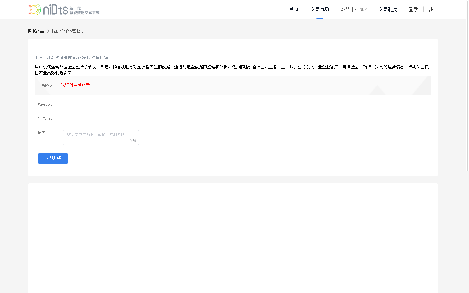Viewport: 469px width, 293px height.
Task: Open the 交易制度 menu item
Action: (388, 9)
